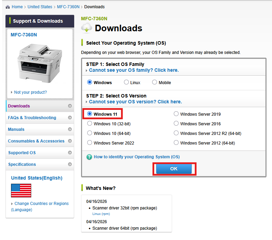Click the 'Support & Downloads' sidebar header

coord(40,21)
